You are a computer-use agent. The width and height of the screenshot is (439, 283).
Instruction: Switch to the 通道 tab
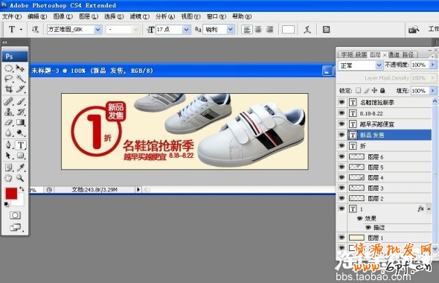394,54
